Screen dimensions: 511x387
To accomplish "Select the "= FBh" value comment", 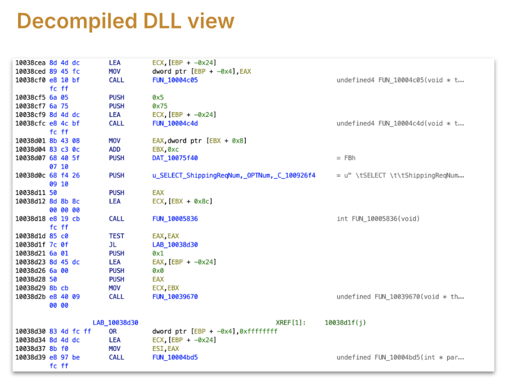I will coord(346,158).
